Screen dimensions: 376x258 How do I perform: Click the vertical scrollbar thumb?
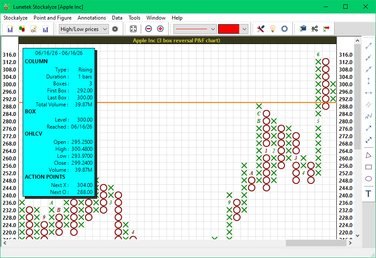(x=358, y=97)
